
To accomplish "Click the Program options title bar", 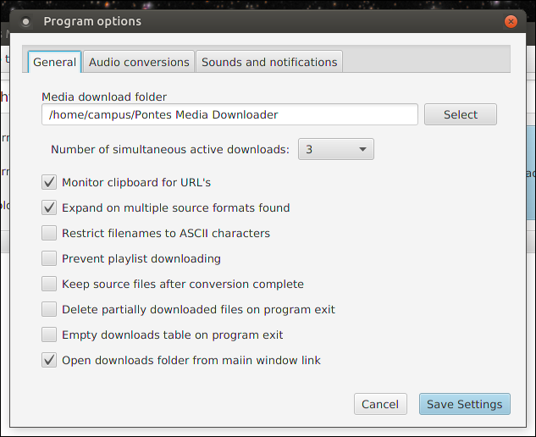I will (x=254, y=21).
